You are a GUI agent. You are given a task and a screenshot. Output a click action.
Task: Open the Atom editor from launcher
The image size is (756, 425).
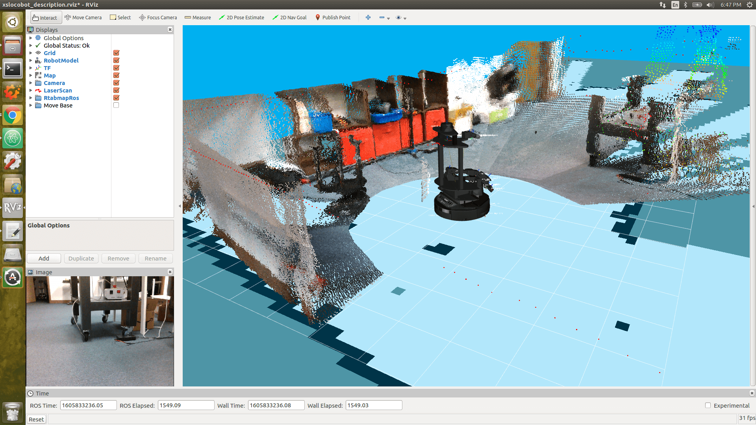coord(13,139)
